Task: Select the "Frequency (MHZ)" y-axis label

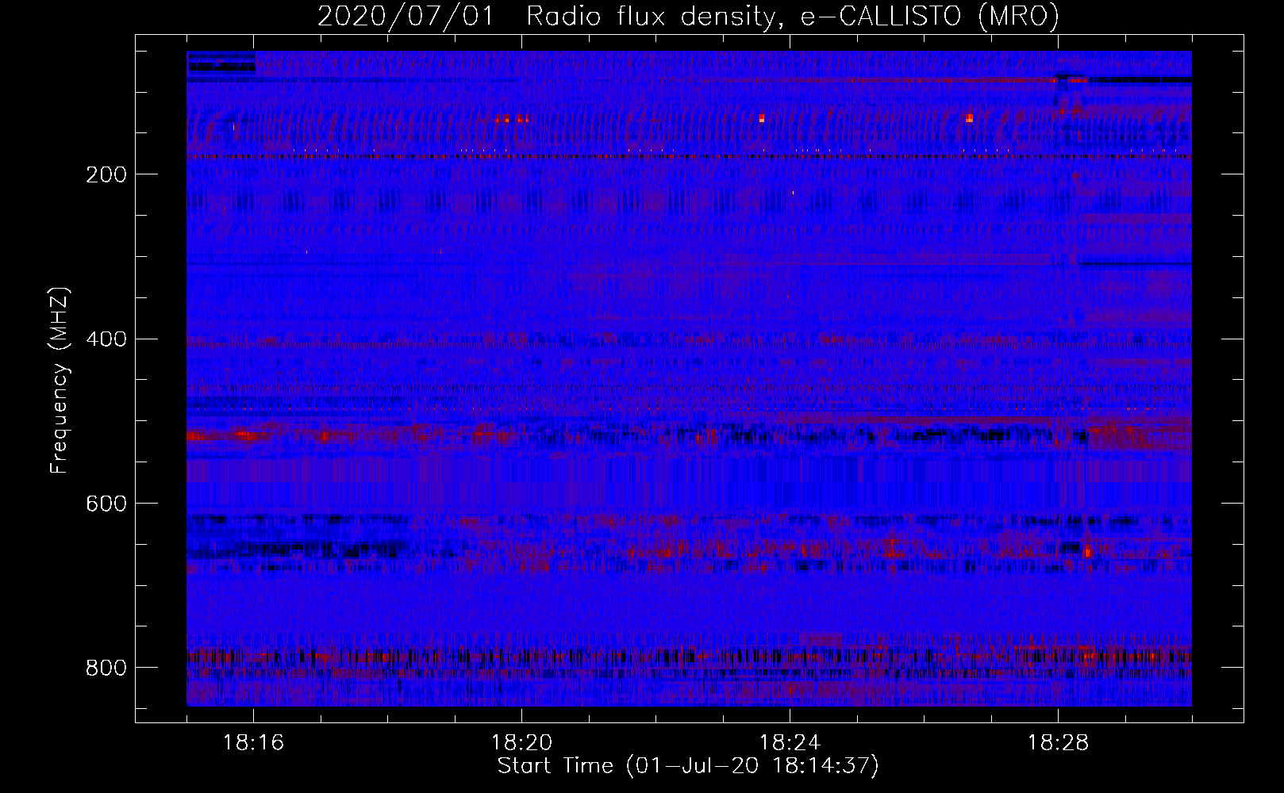Action: [60, 380]
